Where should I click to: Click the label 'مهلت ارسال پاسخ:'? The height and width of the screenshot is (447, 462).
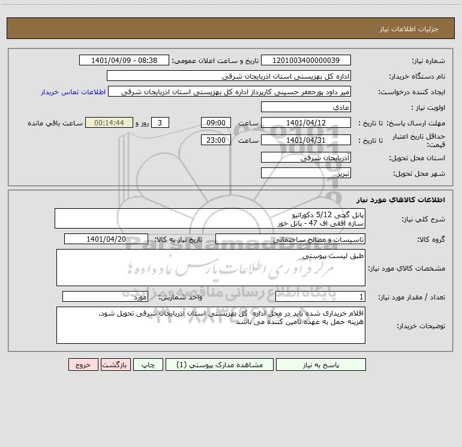tap(416, 123)
